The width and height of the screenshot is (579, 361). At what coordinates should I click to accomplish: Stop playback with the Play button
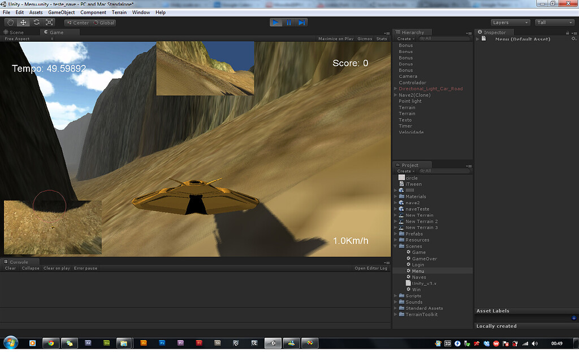[x=275, y=22]
